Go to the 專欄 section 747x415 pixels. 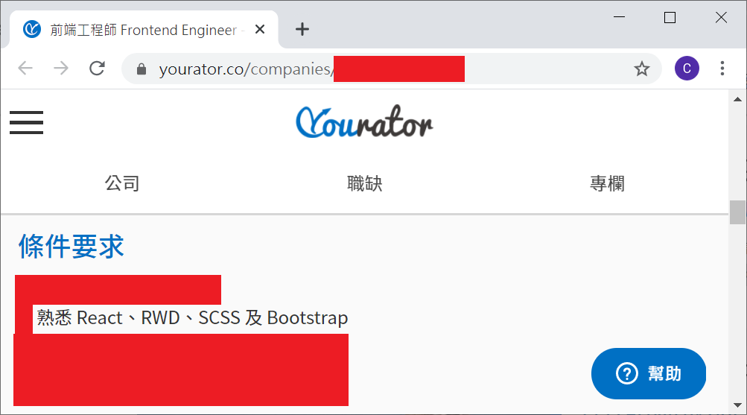607,183
